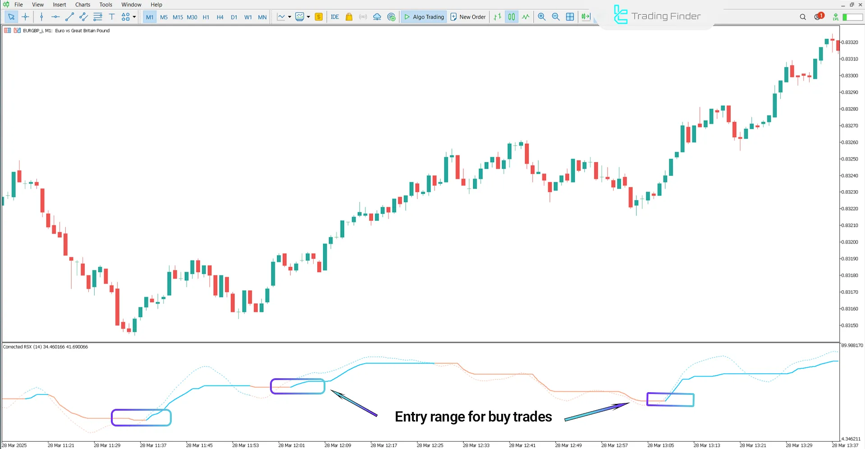The height and width of the screenshot is (449, 865).
Task: Open the MetaEditor IDE
Action: pos(334,17)
